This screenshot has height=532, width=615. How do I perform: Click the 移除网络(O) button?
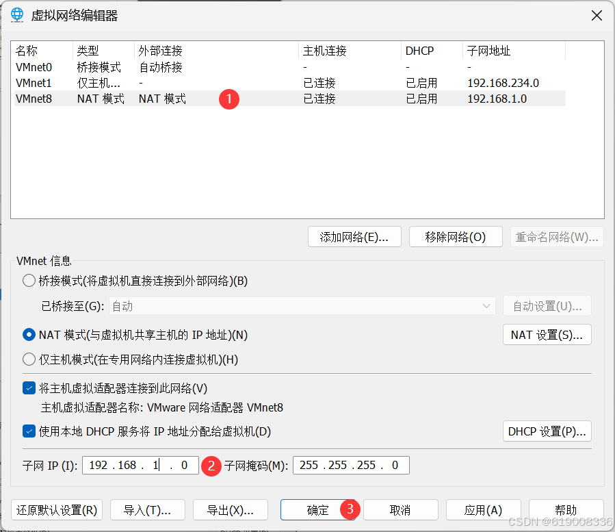pyautogui.click(x=456, y=237)
